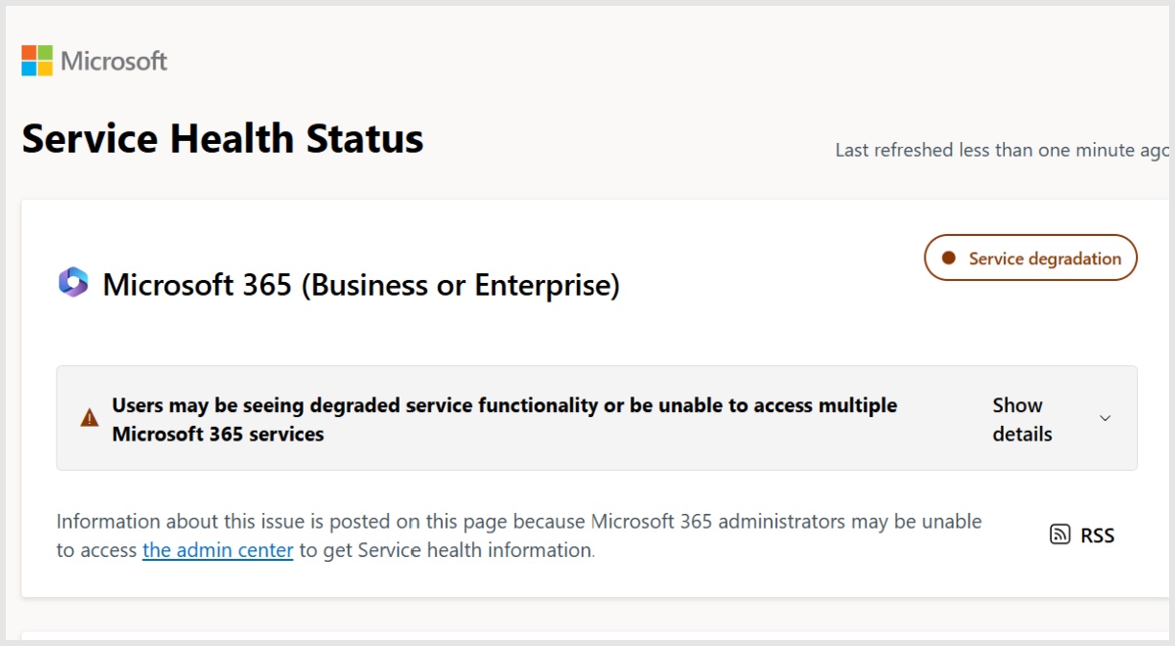Click the RSS feed icon
1175x646 pixels.
click(x=1059, y=534)
